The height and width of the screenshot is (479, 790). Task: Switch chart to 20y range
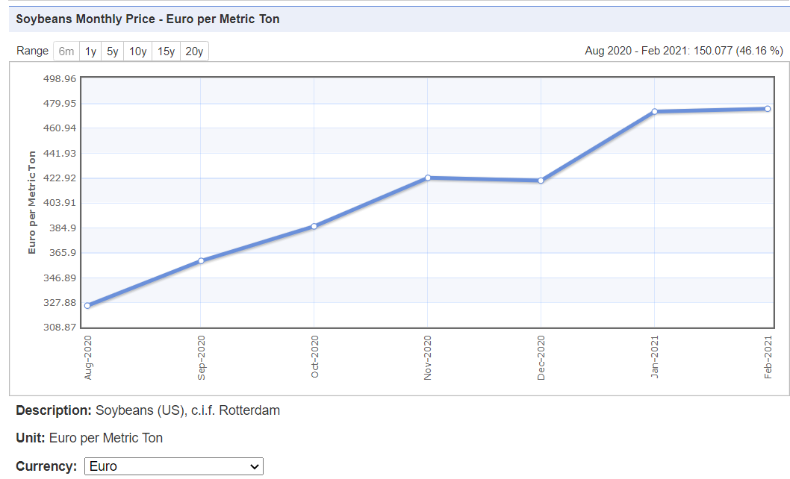click(194, 51)
